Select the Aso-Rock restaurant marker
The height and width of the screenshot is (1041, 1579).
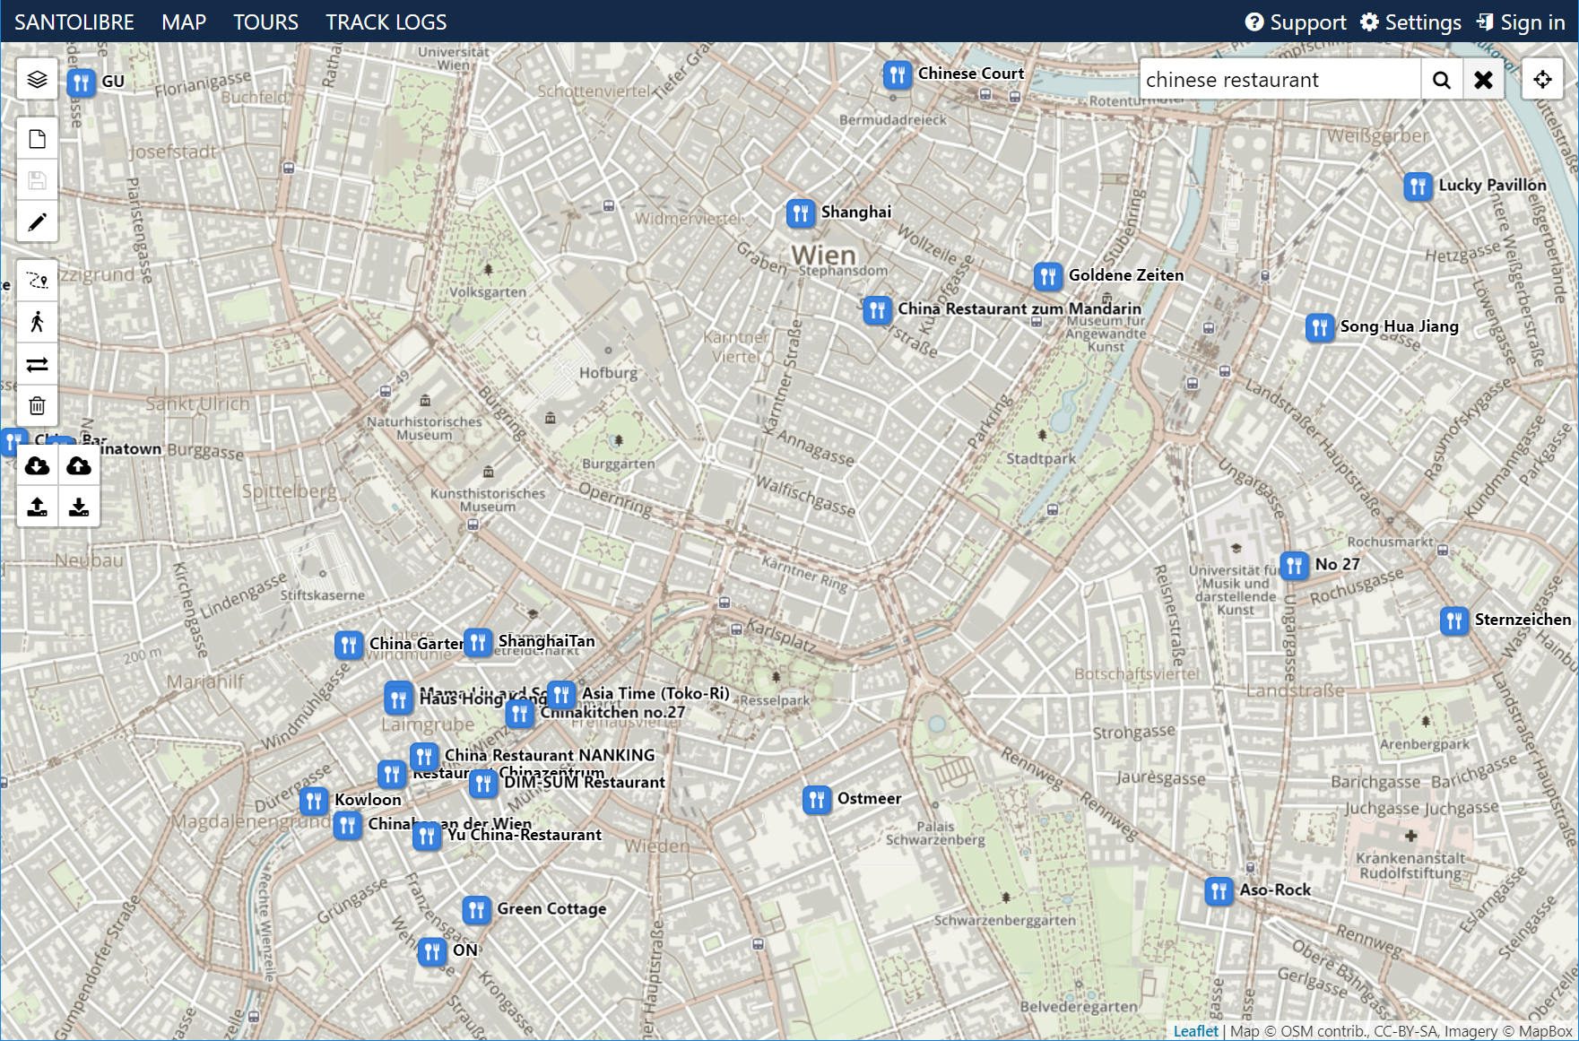(1219, 892)
